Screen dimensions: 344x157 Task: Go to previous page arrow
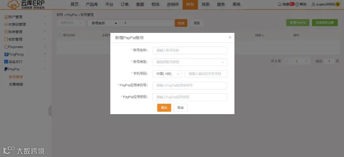(x=287, y=61)
